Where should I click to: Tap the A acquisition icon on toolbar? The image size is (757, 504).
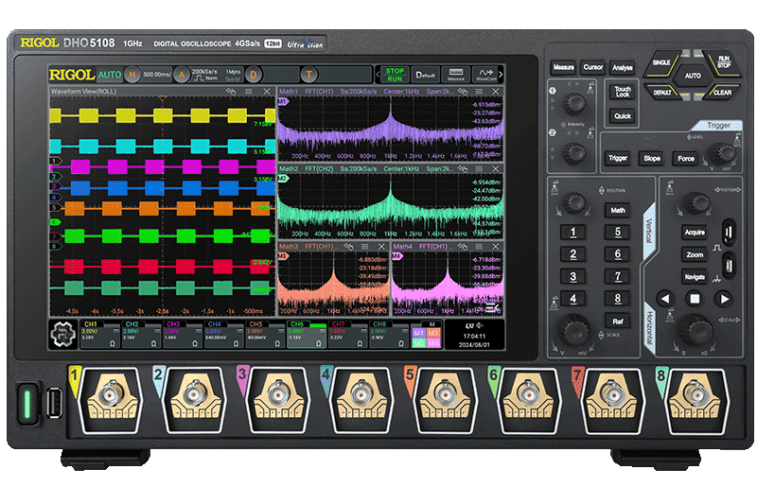(x=180, y=74)
